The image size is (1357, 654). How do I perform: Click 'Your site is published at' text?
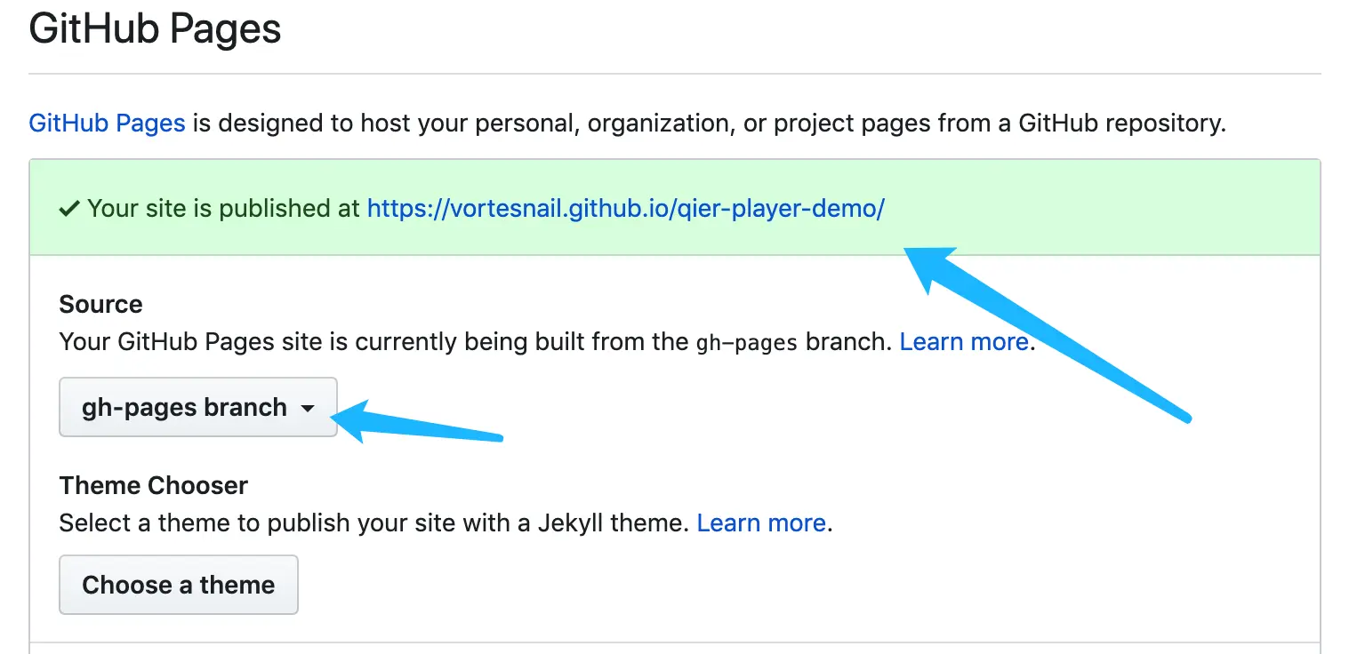224,209
